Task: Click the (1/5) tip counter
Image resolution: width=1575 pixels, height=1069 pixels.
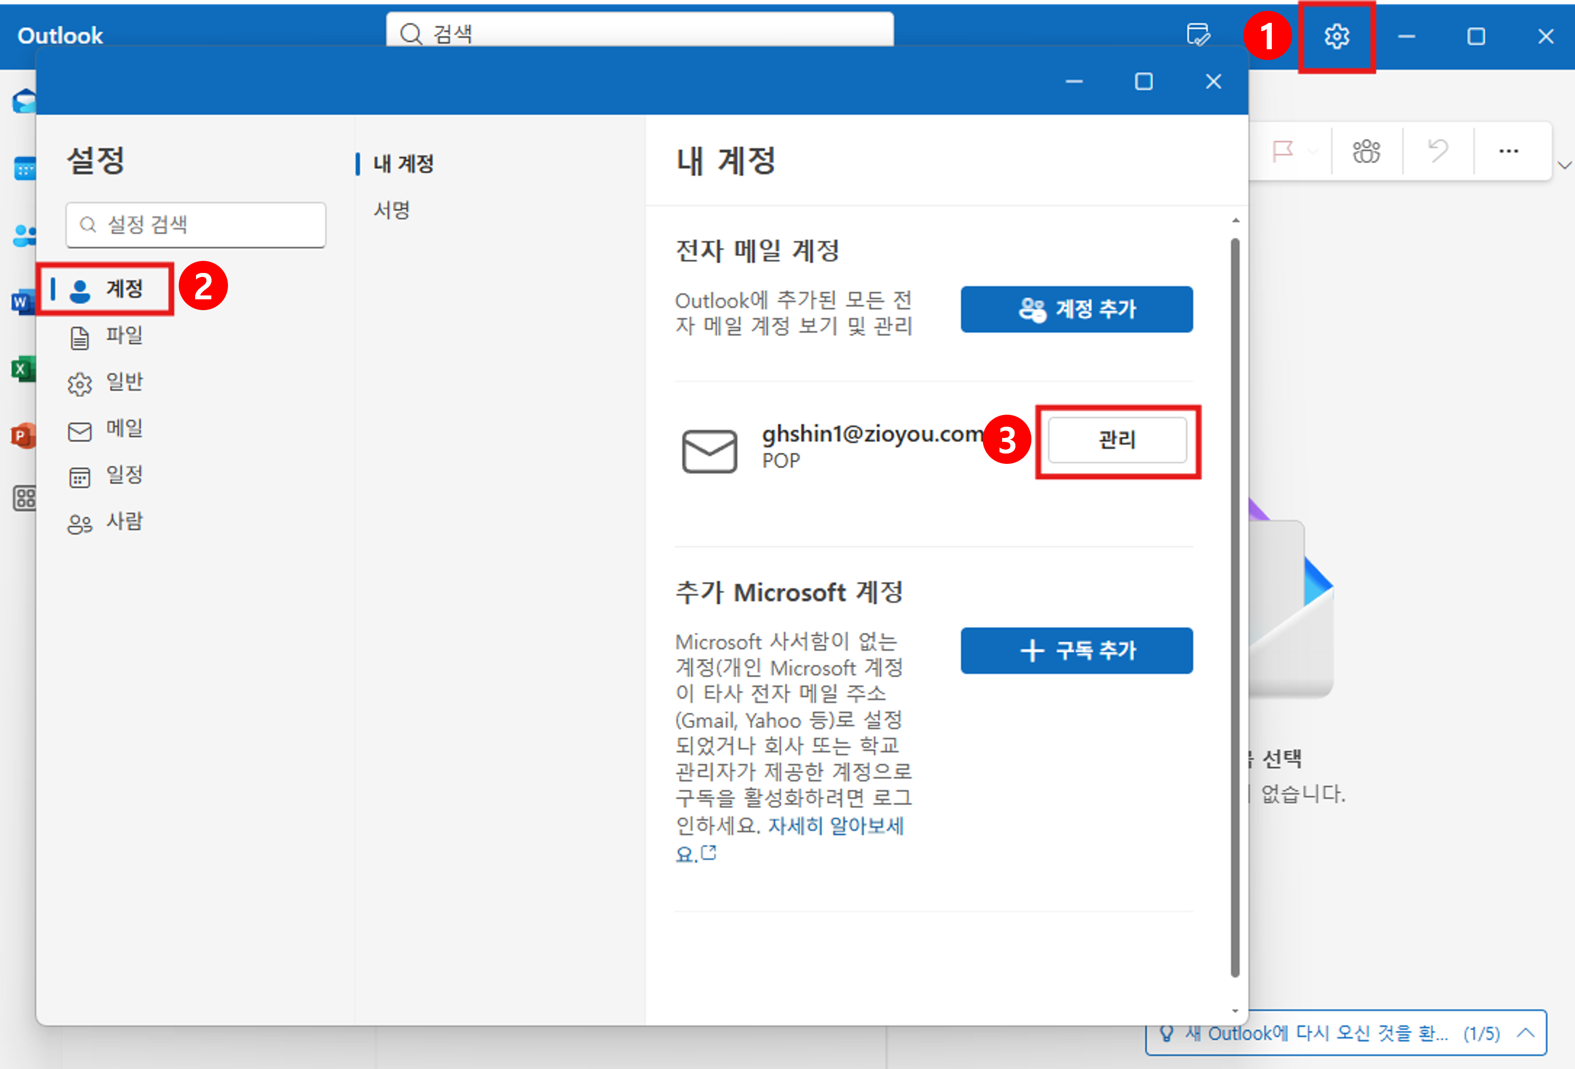Action: point(1481,1033)
